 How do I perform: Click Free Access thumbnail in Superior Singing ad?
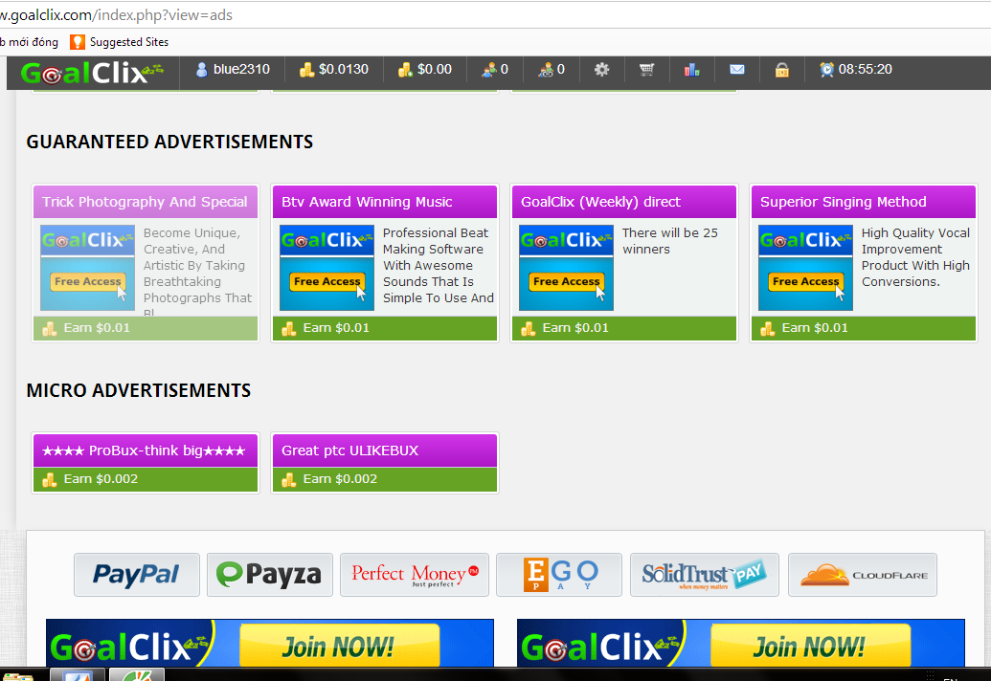pyautogui.click(x=806, y=268)
